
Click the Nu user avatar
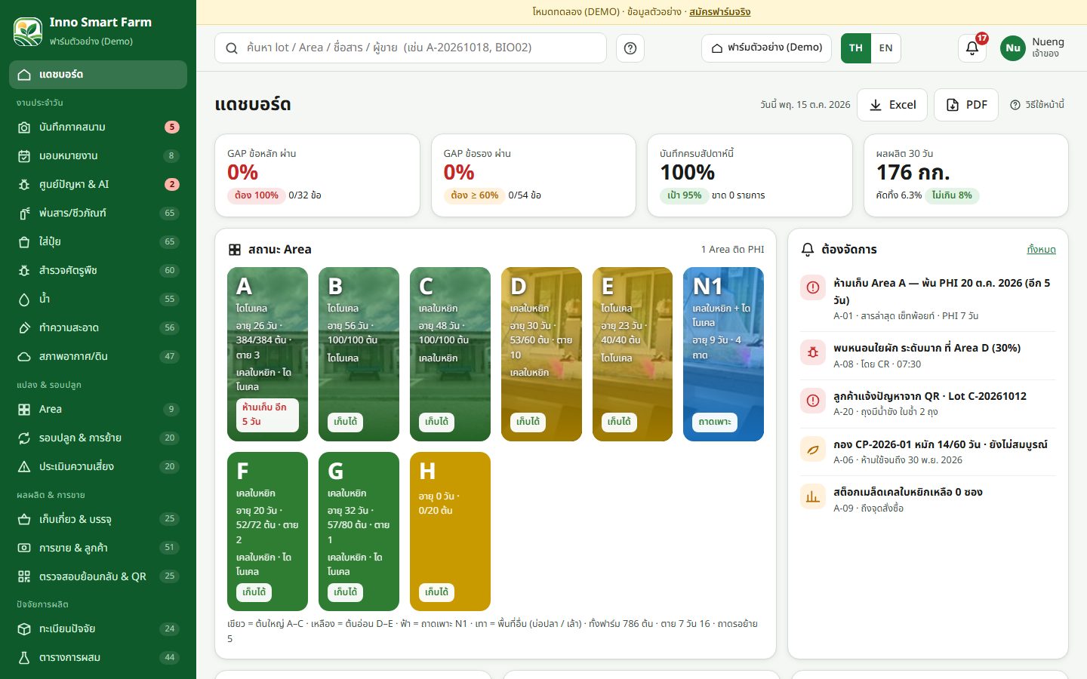(x=1013, y=48)
